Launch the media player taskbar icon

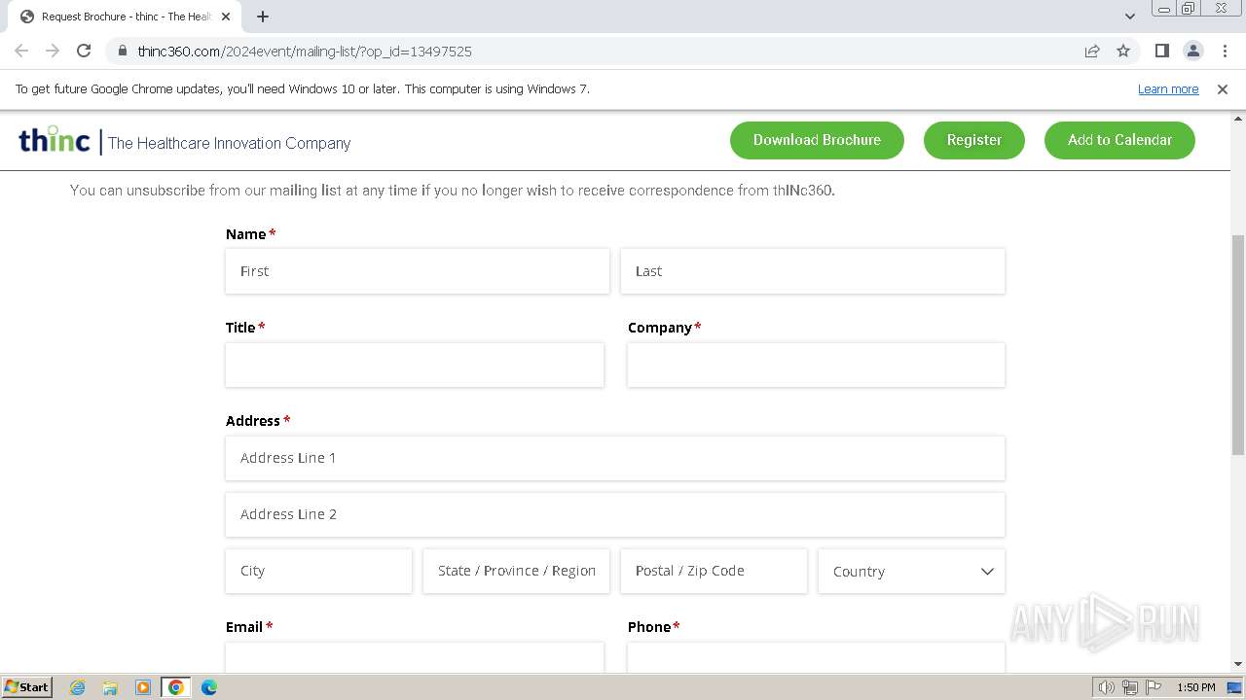tap(143, 687)
